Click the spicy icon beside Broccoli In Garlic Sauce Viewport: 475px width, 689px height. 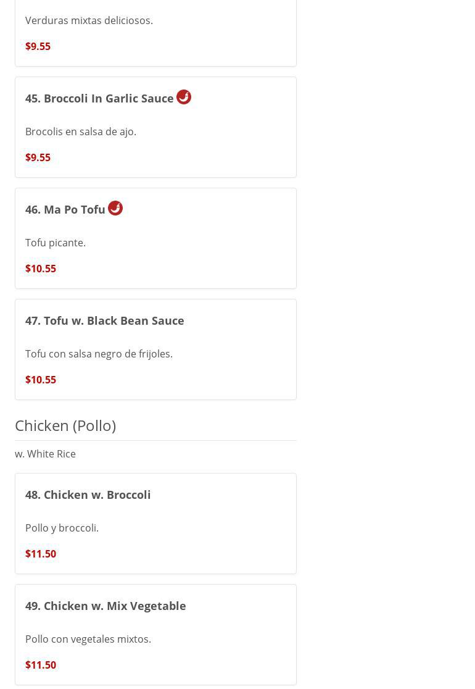tap(184, 97)
